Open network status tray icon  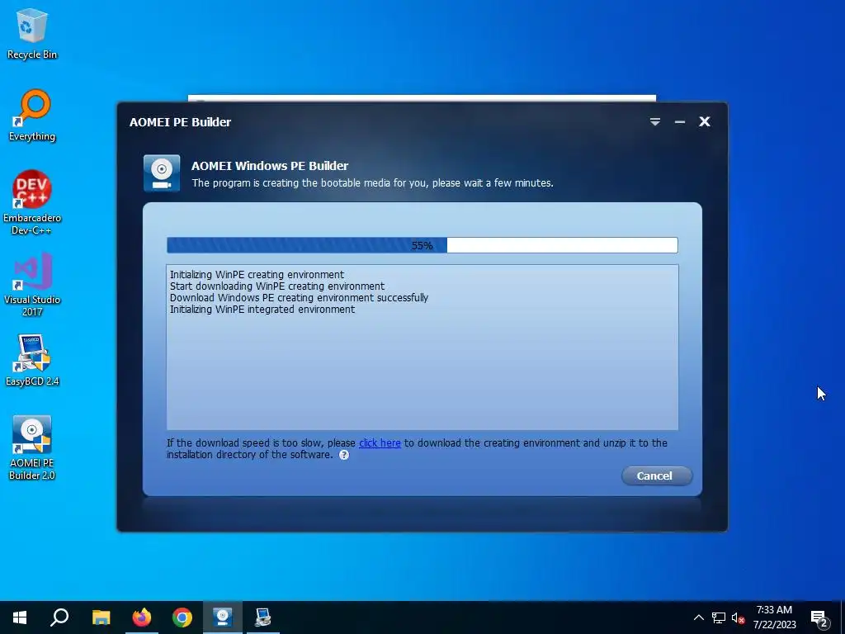[719, 617]
